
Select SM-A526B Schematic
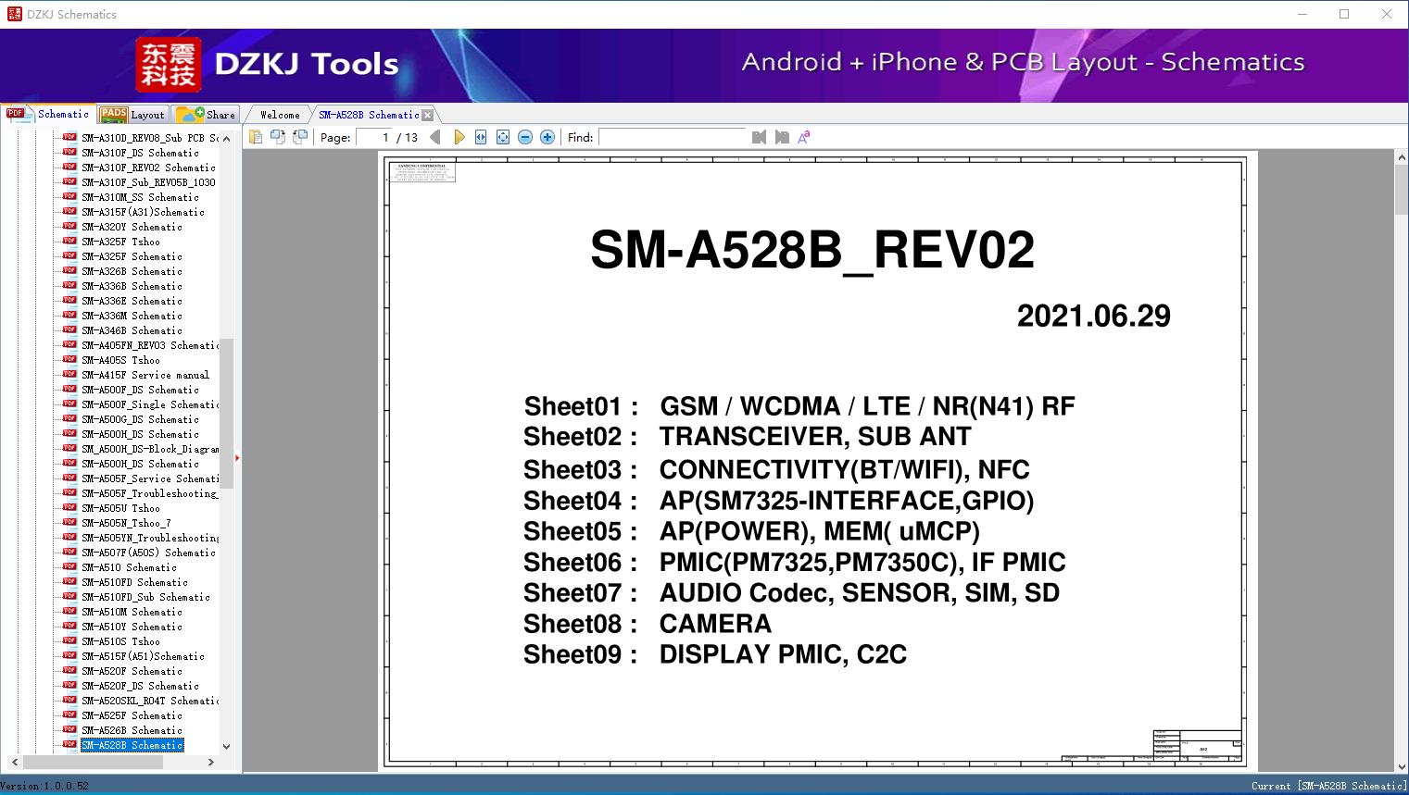(x=132, y=730)
